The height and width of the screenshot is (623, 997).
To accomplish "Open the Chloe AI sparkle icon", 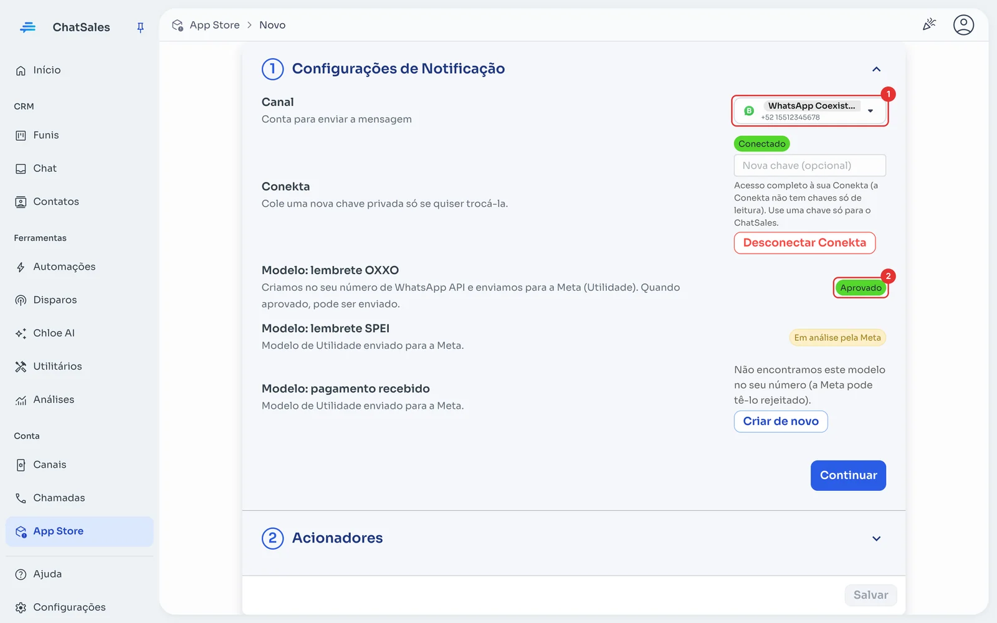I will [21, 333].
